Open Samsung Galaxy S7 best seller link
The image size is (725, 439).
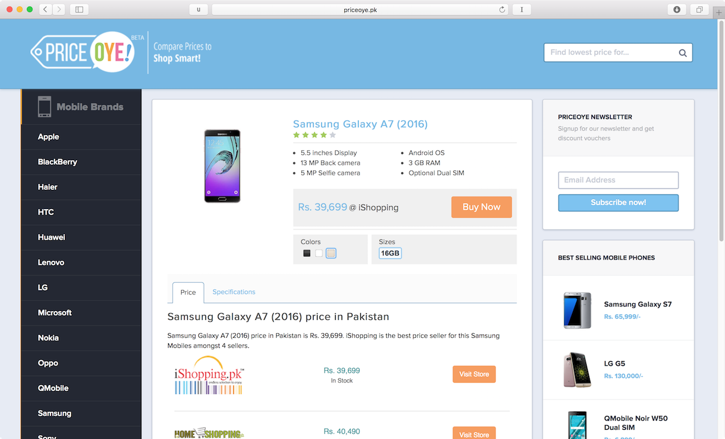[x=638, y=304]
